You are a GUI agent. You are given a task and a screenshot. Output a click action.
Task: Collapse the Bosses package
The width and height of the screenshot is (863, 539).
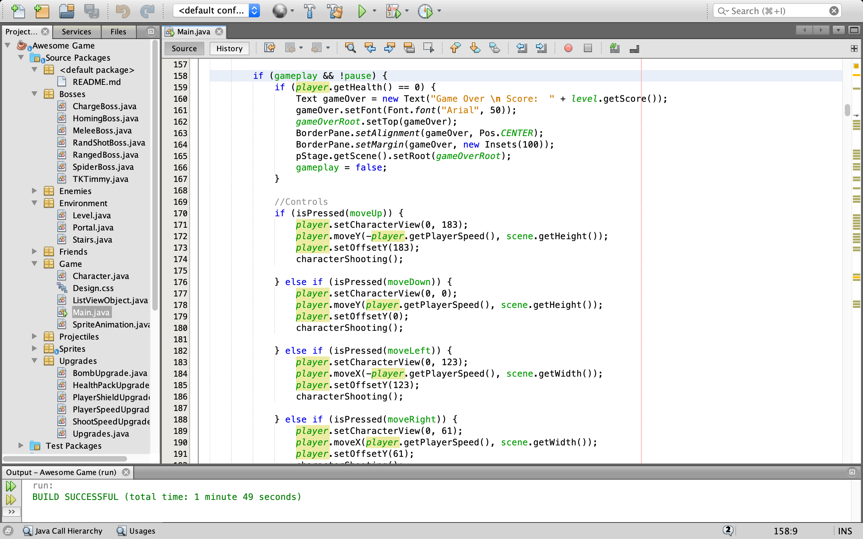coord(34,94)
